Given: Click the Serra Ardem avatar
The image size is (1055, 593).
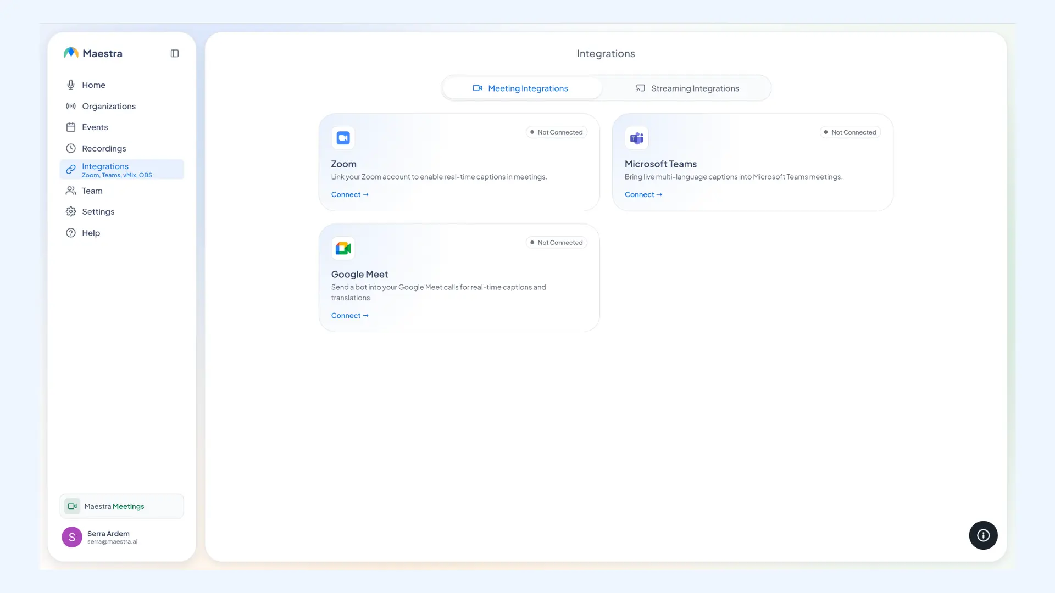Looking at the screenshot, I should [72, 537].
